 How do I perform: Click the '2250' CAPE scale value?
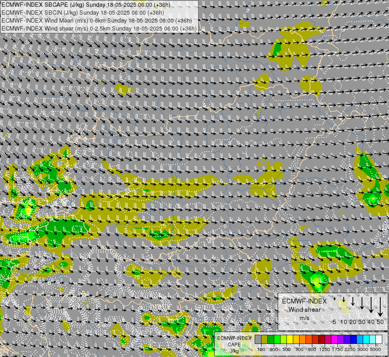350,349
